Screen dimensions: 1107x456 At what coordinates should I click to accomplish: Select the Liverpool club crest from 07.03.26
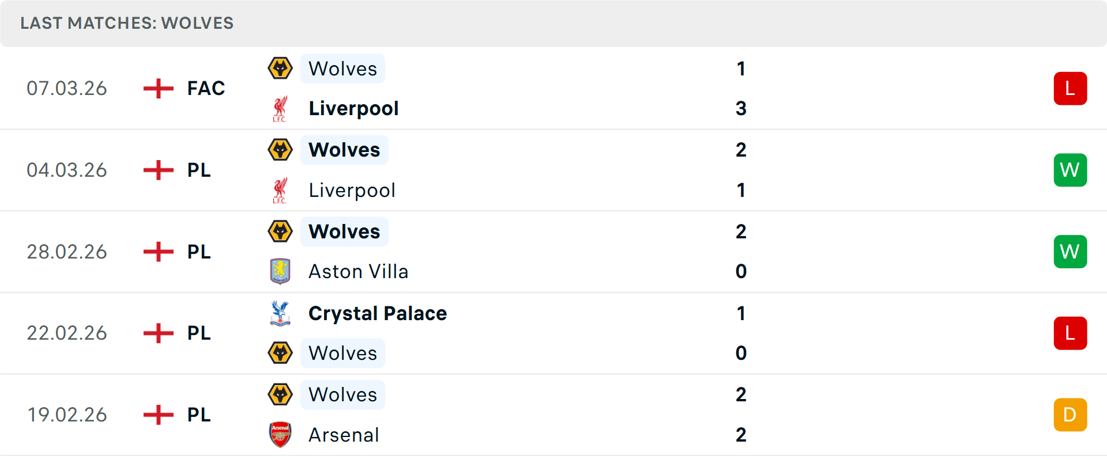pyautogui.click(x=280, y=108)
